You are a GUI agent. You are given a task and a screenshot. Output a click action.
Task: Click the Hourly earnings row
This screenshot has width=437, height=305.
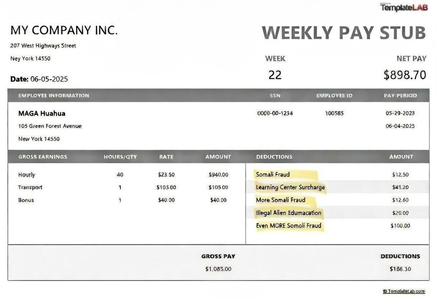click(x=26, y=175)
